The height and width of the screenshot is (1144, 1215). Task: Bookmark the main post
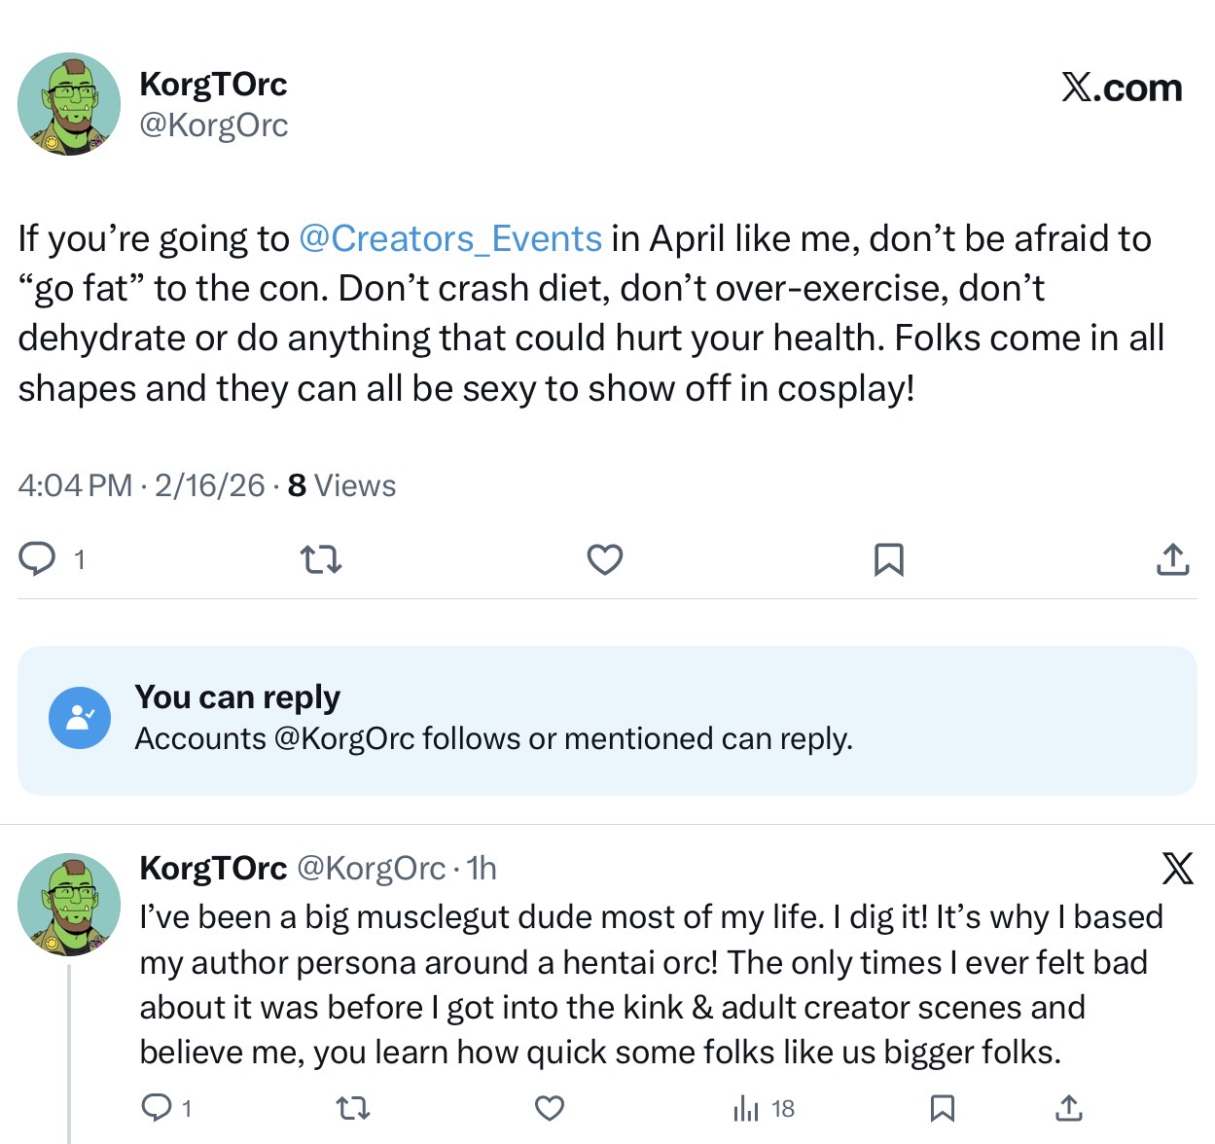[x=888, y=559]
